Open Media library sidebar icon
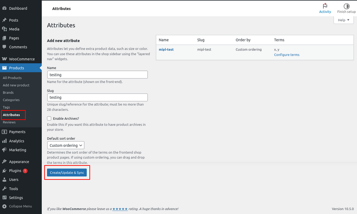 pyautogui.click(x=4, y=29)
